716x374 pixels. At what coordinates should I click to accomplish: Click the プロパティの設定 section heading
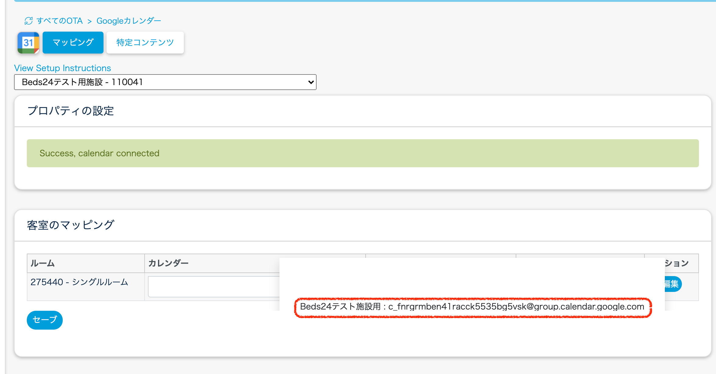pos(71,111)
